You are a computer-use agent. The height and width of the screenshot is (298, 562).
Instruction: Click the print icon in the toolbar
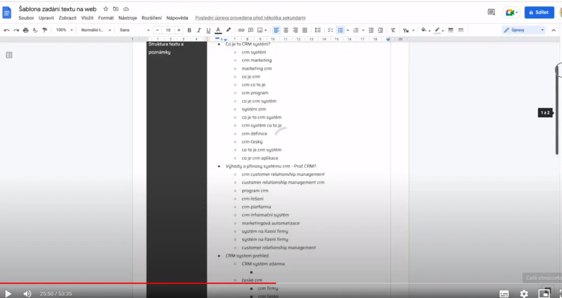pos(26,30)
